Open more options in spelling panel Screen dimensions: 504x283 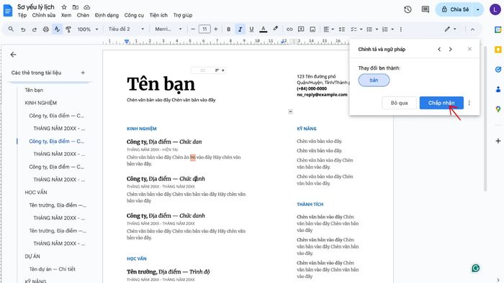tap(469, 103)
